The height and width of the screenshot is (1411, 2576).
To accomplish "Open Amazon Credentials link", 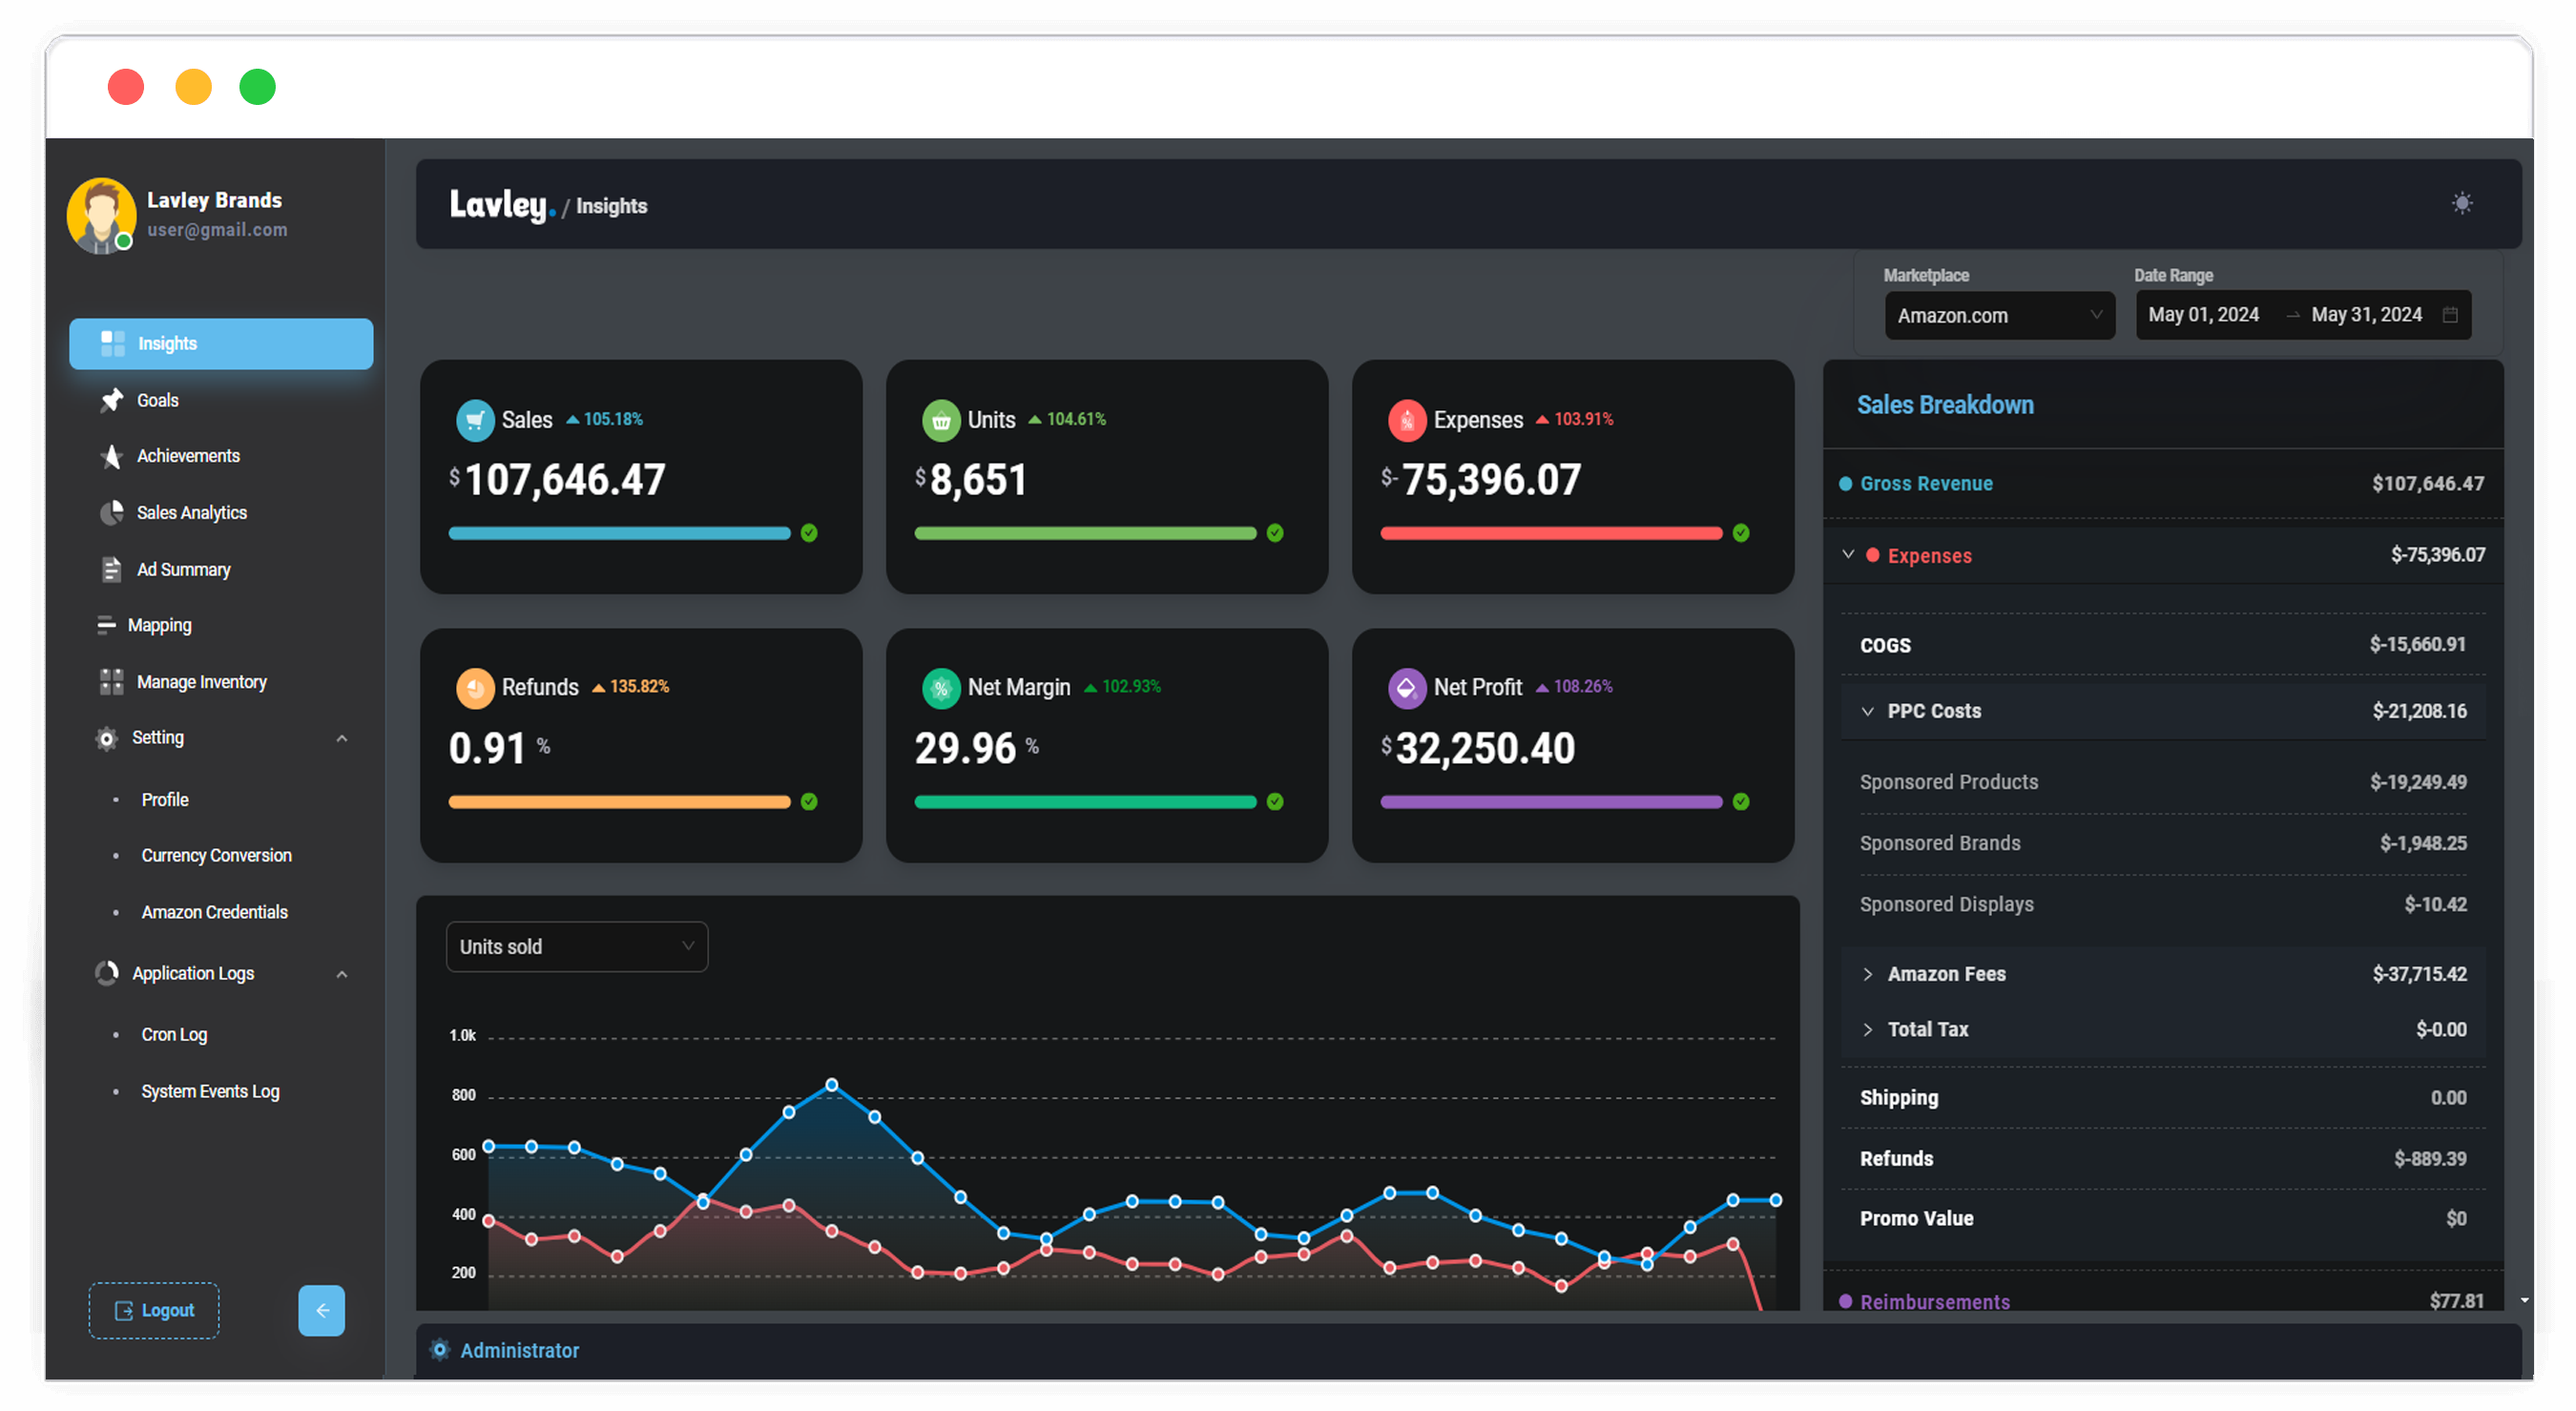I will [214, 913].
